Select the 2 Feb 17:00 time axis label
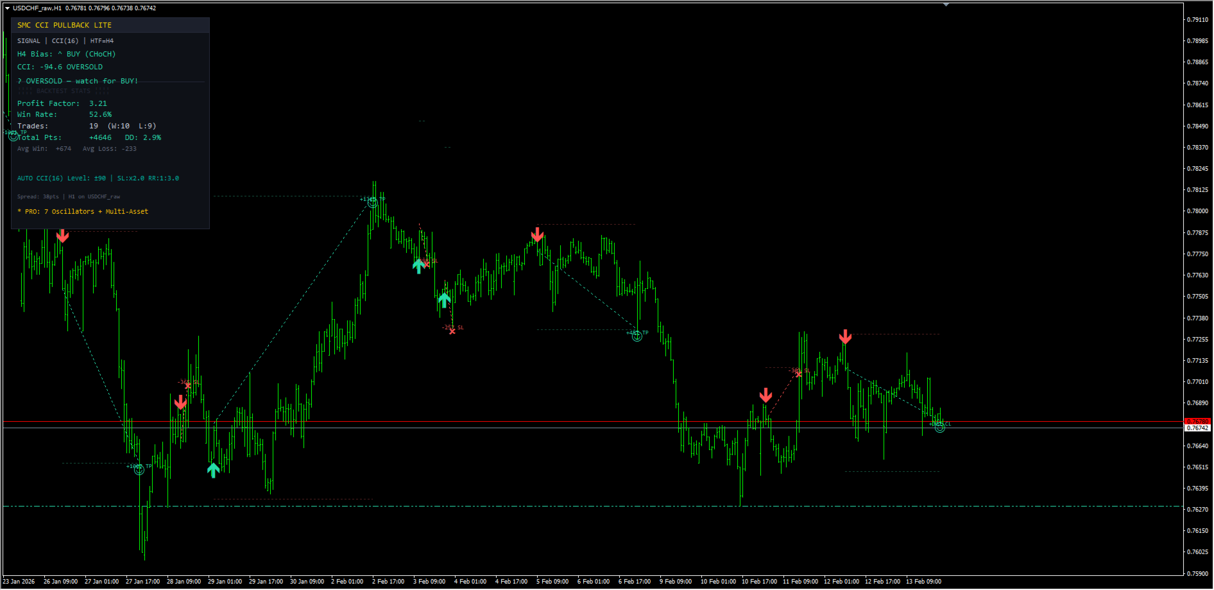Image resolution: width=1214 pixels, height=590 pixels. 388,582
